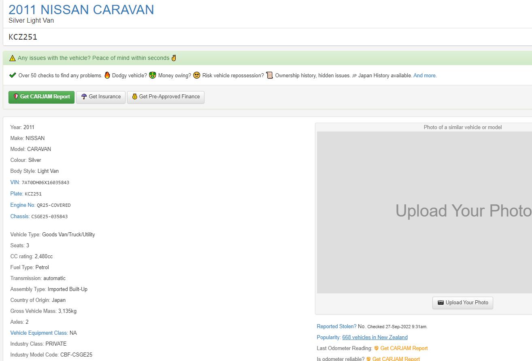
Task: Click the 'Axles: 2' detail row
Action: [x=19, y=322]
